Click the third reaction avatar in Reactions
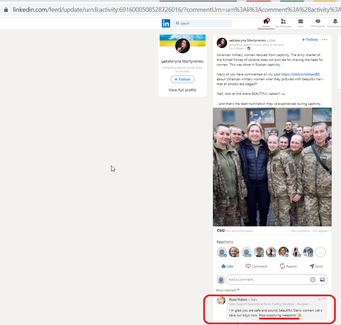This screenshot has width=341, height=325. pyautogui.click(x=246, y=252)
